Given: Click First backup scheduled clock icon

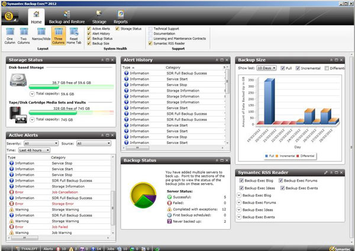Looking at the screenshot, I should (169, 215).
